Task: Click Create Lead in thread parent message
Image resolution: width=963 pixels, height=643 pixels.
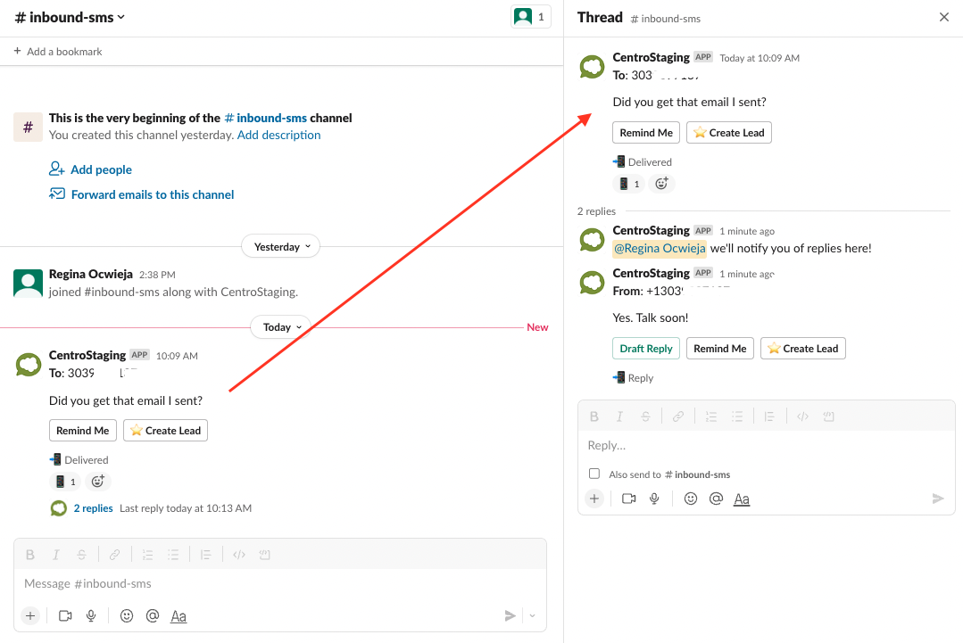Action: 729,133
